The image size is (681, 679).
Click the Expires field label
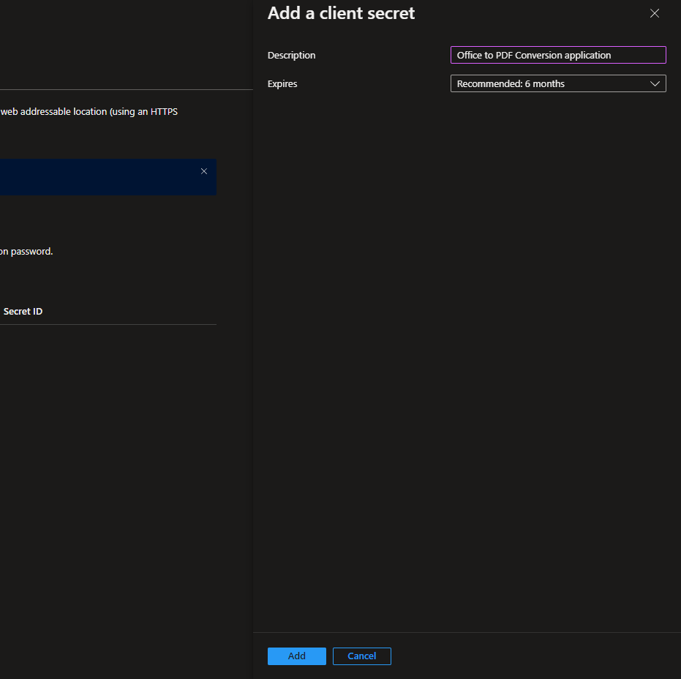[x=282, y=83]
